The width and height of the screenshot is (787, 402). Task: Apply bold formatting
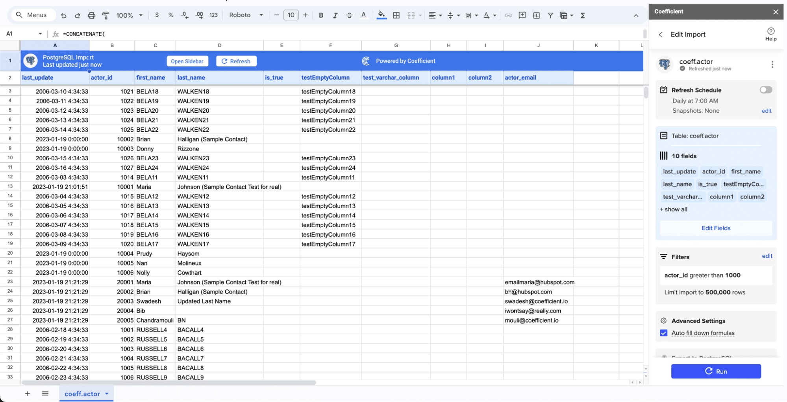[321, 15]
